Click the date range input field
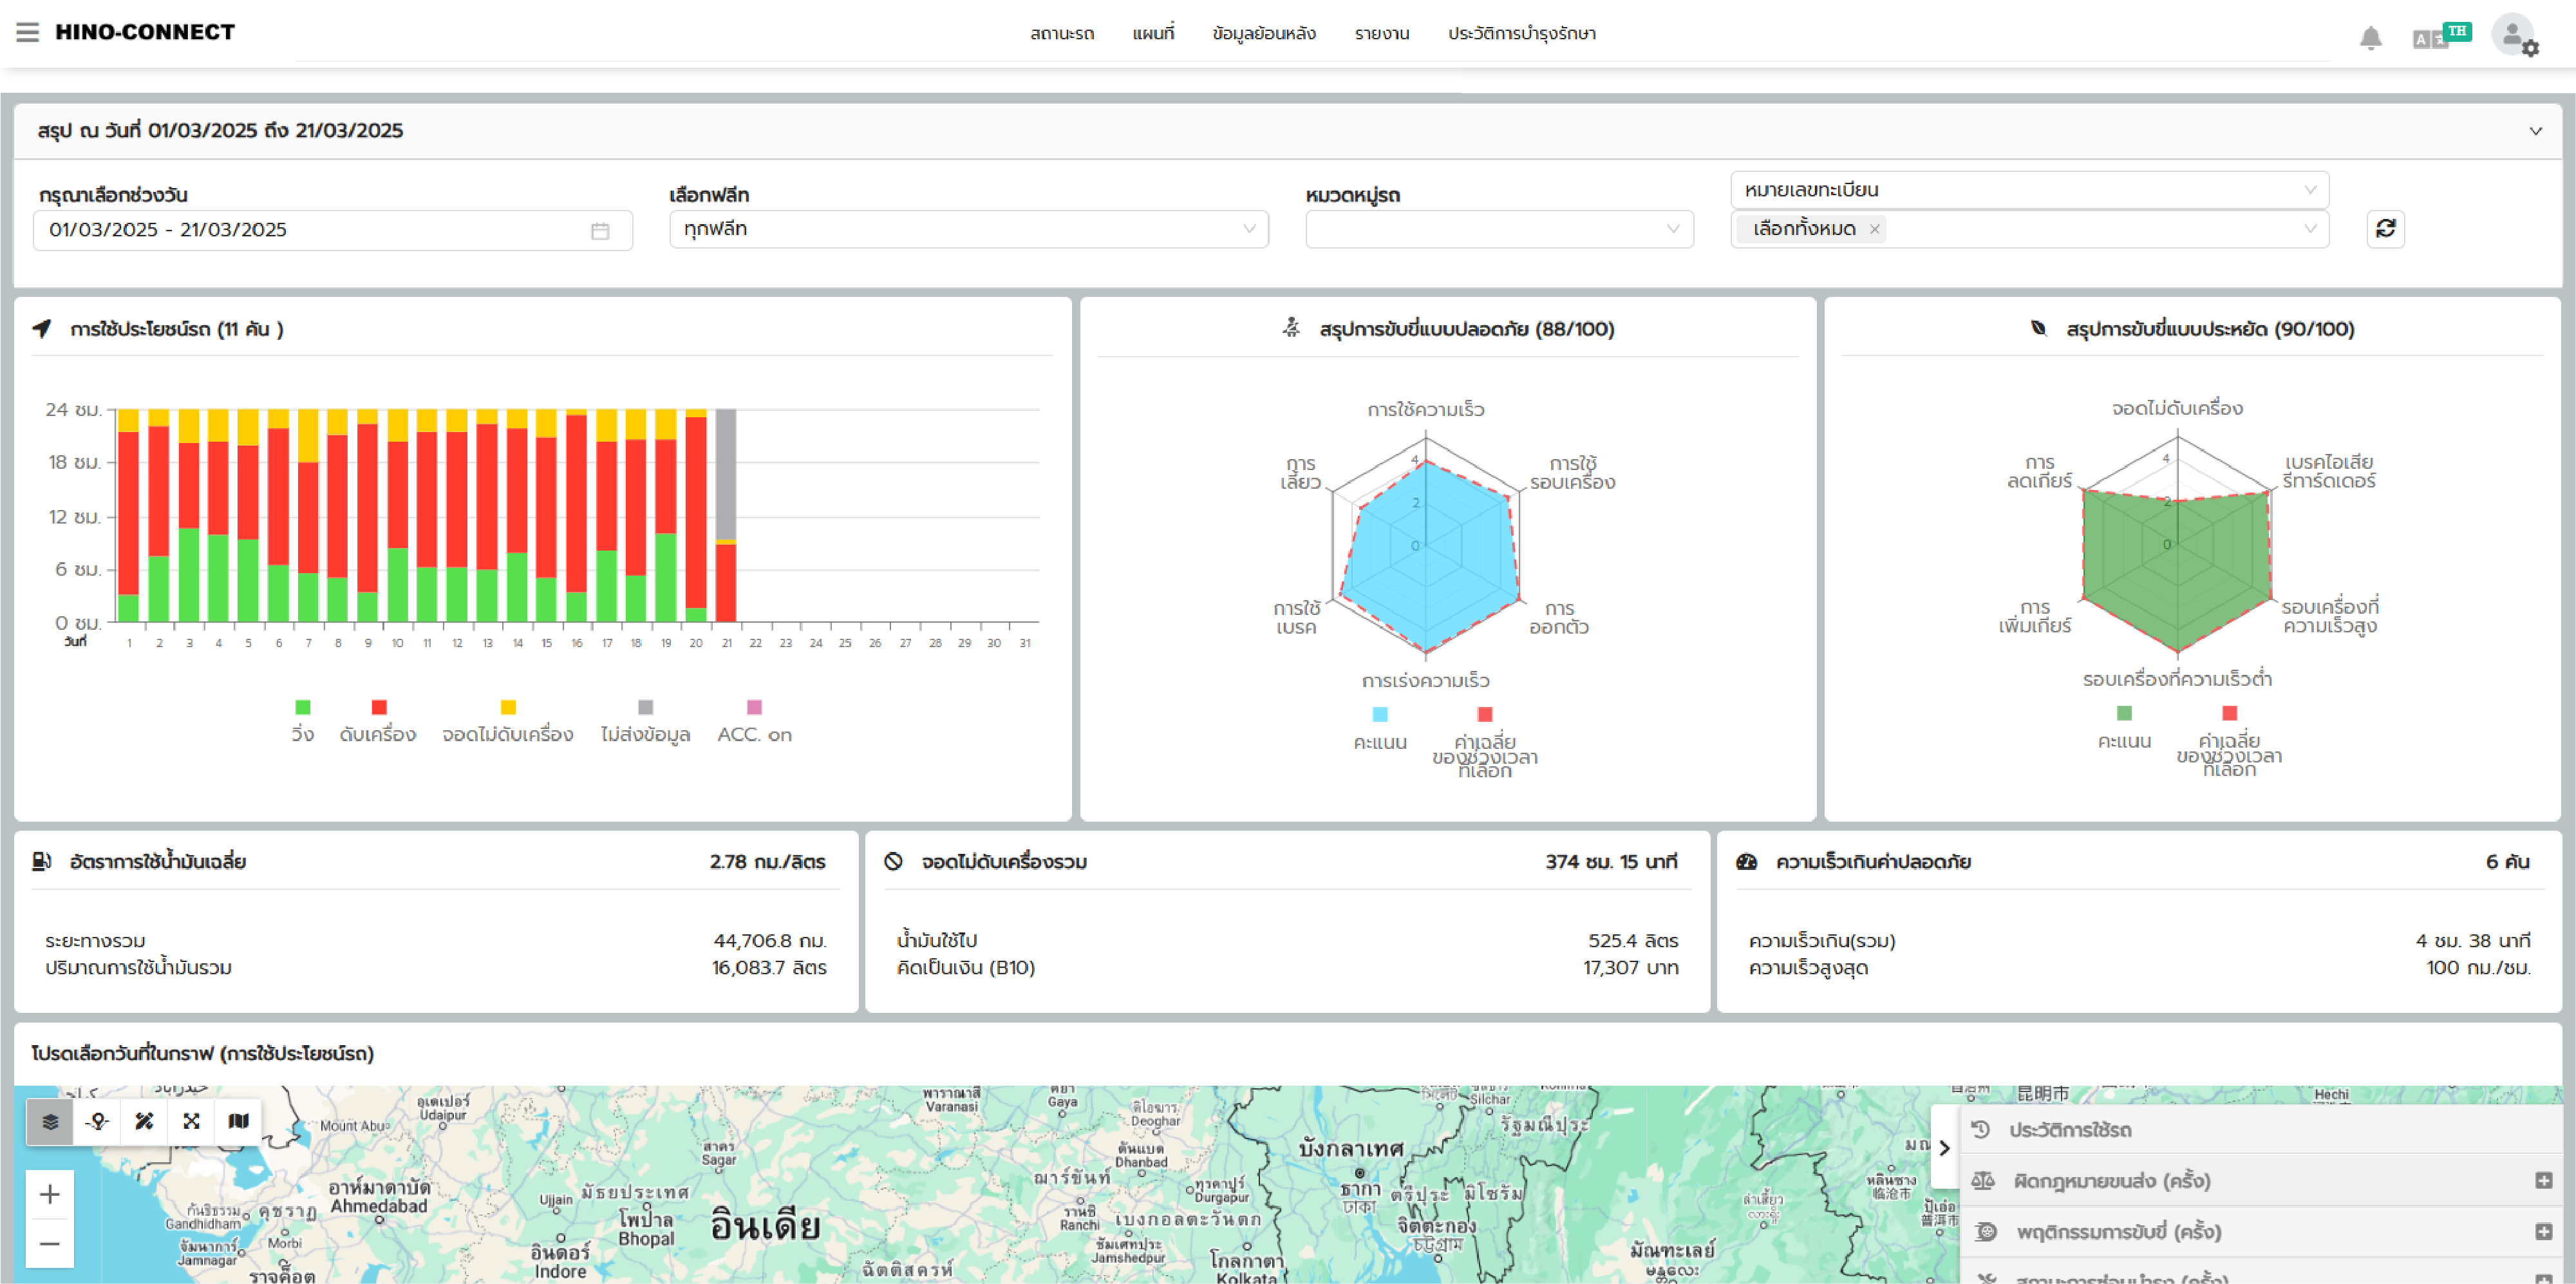 click(333, 230)
